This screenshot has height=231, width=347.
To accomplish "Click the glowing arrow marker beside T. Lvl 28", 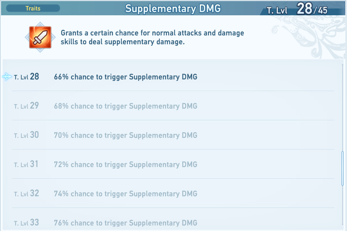I will pyautogui.click(x=7, y=77).
